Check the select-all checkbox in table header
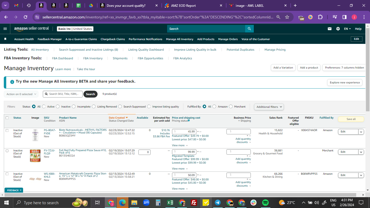 (x=7, y=118)
